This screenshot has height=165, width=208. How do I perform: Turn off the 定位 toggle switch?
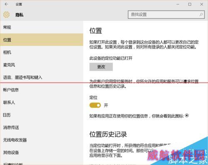click(95, 105)
